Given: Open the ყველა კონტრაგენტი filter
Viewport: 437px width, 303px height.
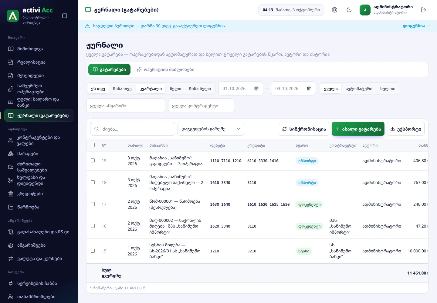Looking at the screenshot, I should tap(202, 106).
